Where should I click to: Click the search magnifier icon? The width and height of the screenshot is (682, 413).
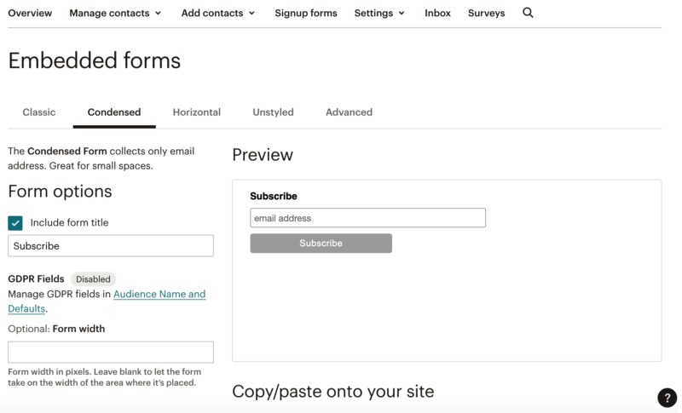pyautogui.click(x=528, y=13)
